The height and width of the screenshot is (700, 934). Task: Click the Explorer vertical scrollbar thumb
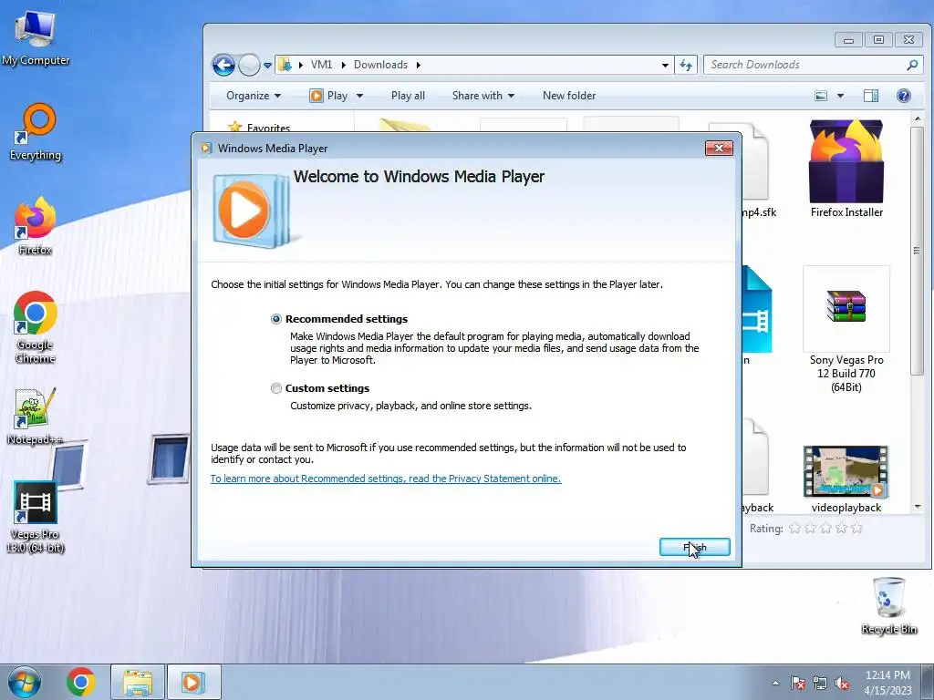(x=917, y=250)
